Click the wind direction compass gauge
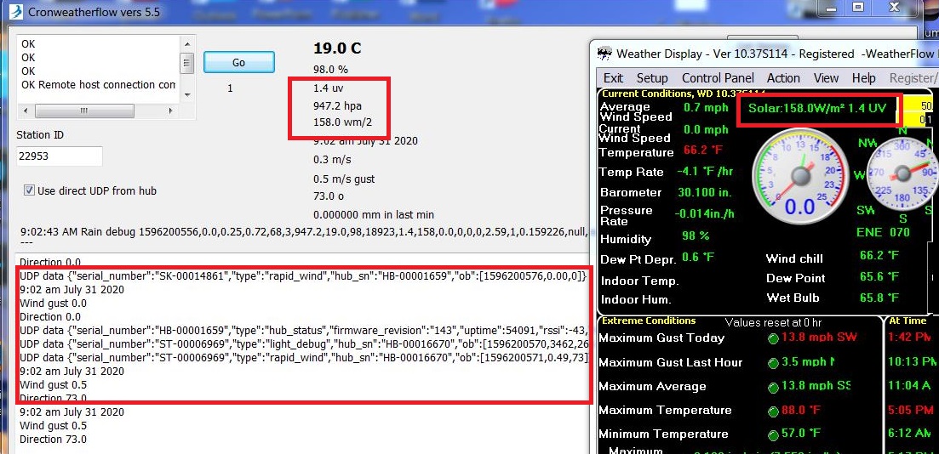 [902, 173]
